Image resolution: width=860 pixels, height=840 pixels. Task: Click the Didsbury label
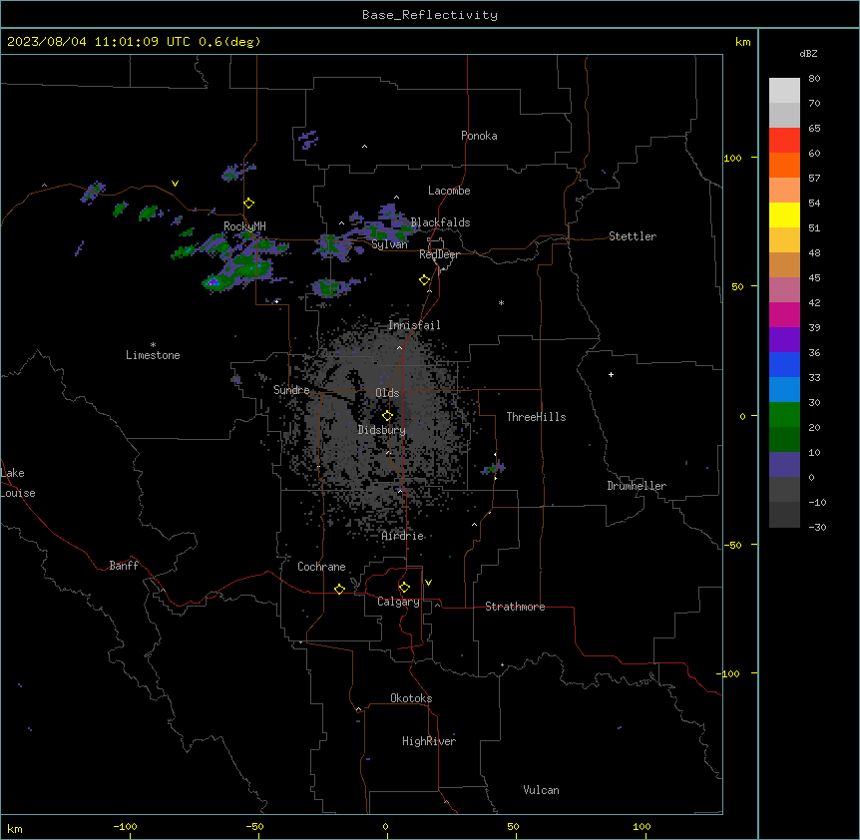382,430
